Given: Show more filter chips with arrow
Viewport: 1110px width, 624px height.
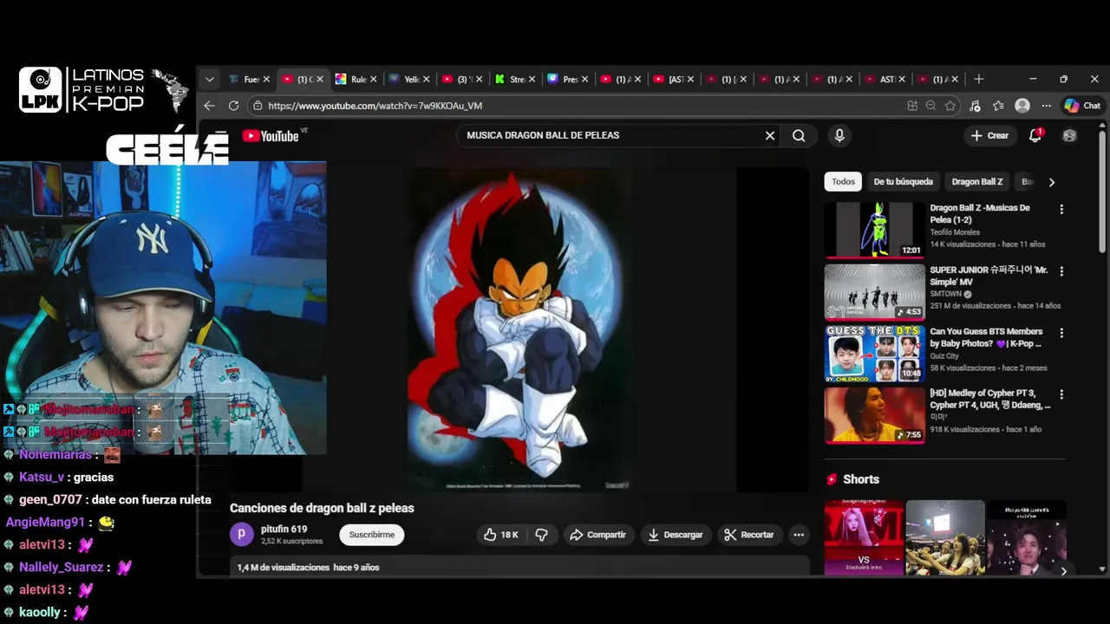Looking at the screenshot, I should click(x=1051, y=182).
